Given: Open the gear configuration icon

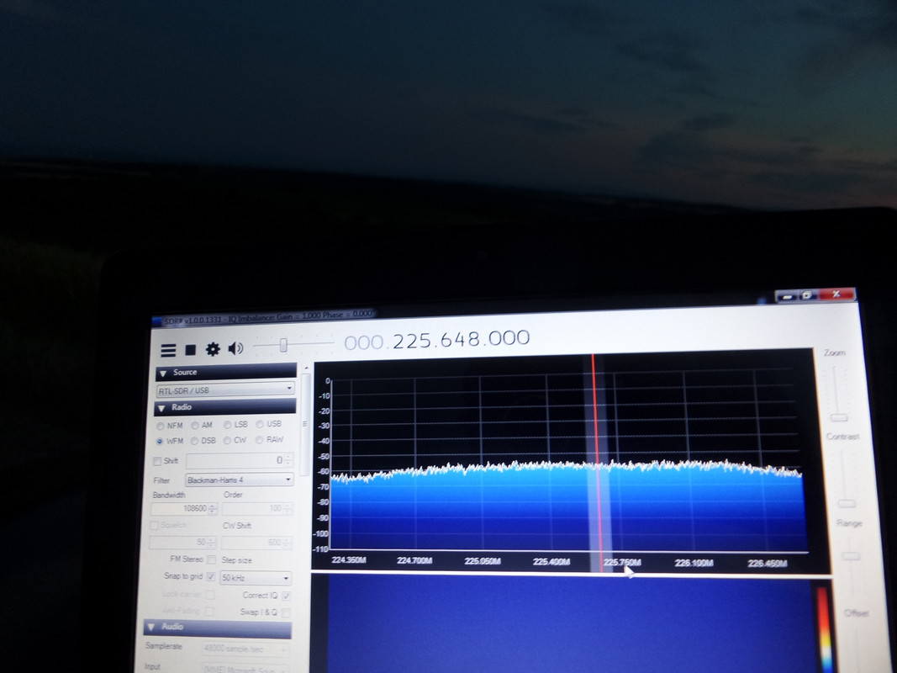Looking at the screenshot, I should pyautogui.click(x=213, y=349).
